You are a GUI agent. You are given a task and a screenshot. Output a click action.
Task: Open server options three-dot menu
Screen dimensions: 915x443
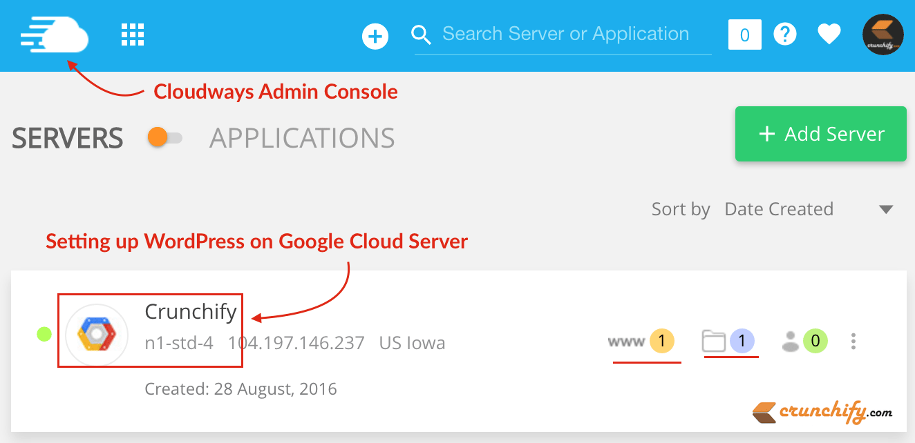click(854, 341)
